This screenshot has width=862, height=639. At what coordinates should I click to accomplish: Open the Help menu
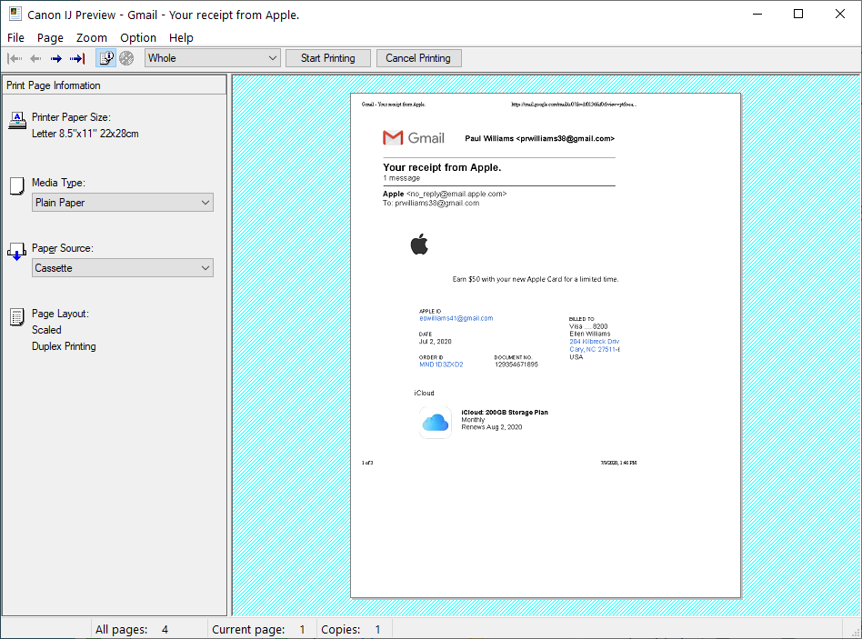tap(181, 37)
